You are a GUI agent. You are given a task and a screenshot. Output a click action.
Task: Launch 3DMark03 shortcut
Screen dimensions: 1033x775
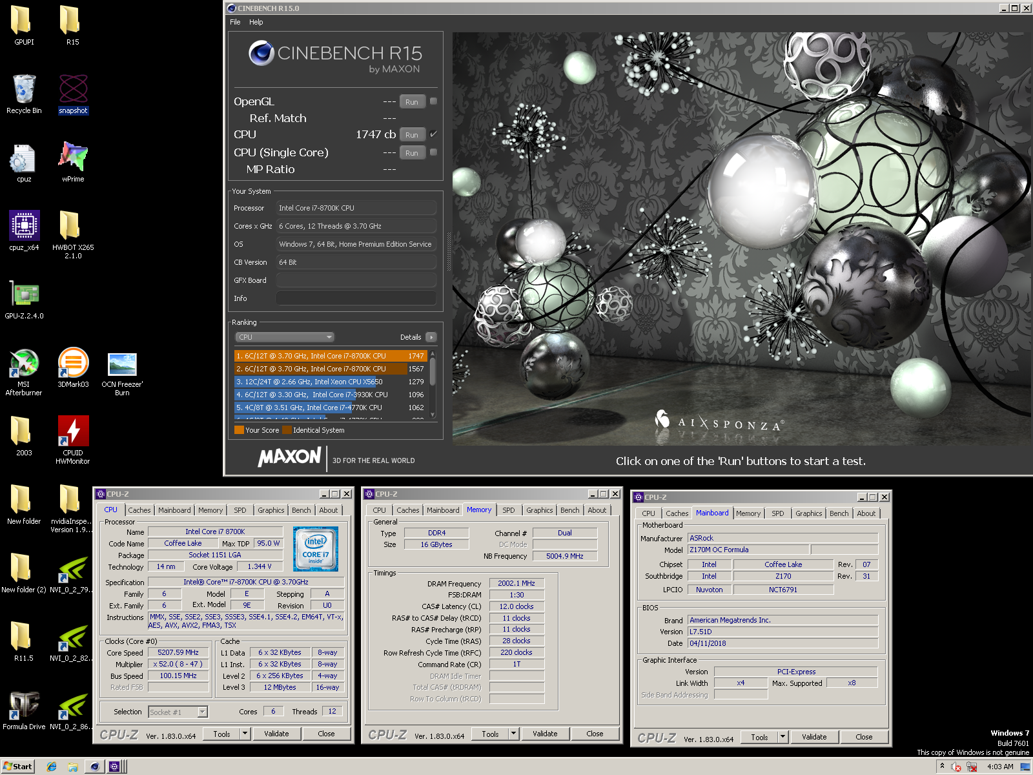pyautogui.click(x=73, y=367)
